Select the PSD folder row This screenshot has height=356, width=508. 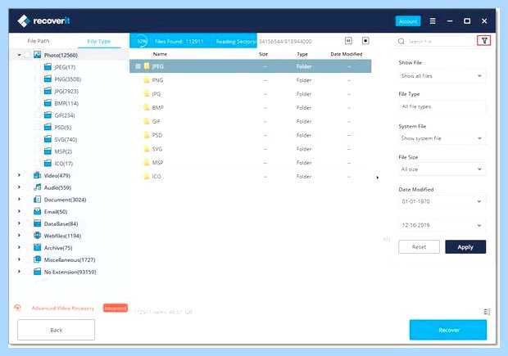pyautogui.click(x=250, y=135)
